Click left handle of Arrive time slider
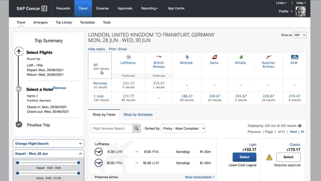The height and width of the screenshot is (181, 321). coord(17,173)
